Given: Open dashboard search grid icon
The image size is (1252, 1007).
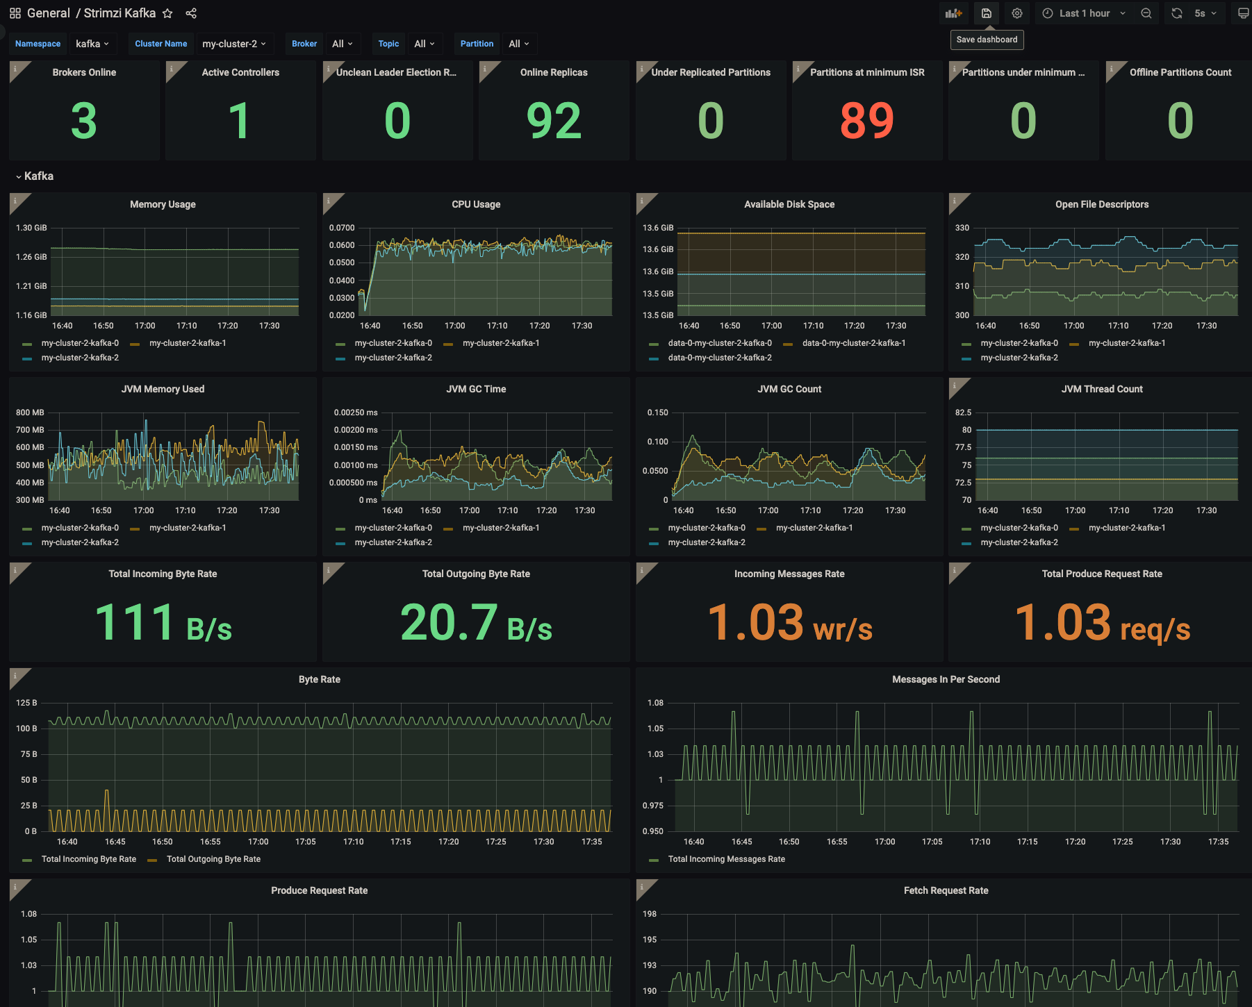Looking at the screenshot, I should (15, 13).
